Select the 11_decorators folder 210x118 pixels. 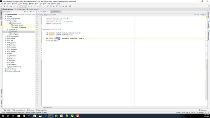(x=12, y=49)
